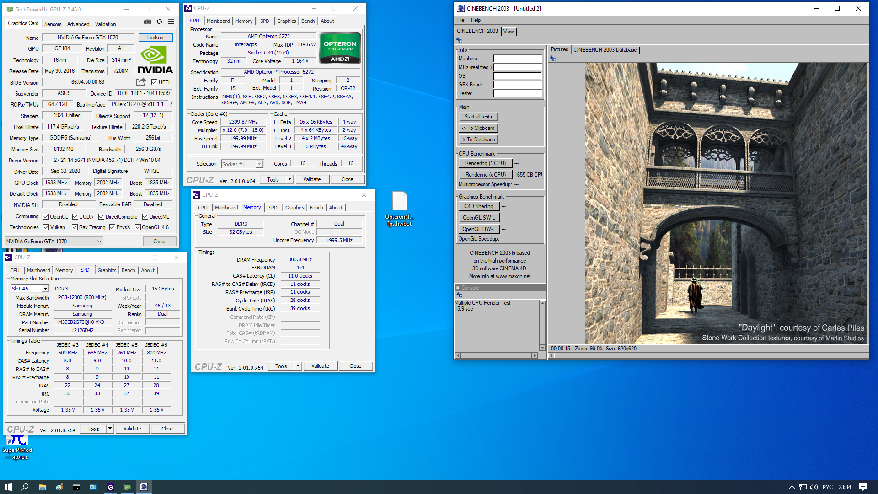Open taskbar search
Viewport: 878px width, 494px height.
click(x=25, y=487)
